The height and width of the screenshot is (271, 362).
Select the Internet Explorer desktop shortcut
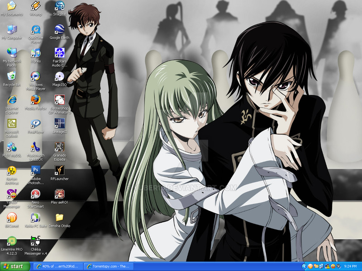click(x=12, y=104)
